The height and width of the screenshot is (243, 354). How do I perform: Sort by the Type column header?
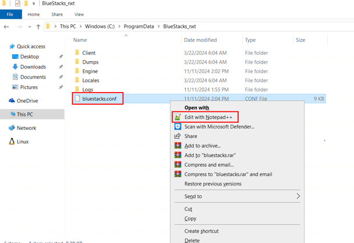coord(250,40)
